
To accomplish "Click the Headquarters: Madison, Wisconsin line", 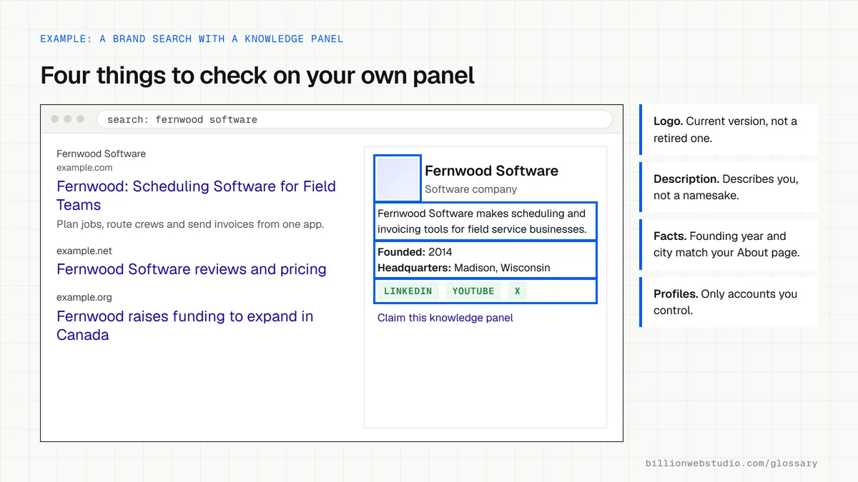I will click(464, 268).
